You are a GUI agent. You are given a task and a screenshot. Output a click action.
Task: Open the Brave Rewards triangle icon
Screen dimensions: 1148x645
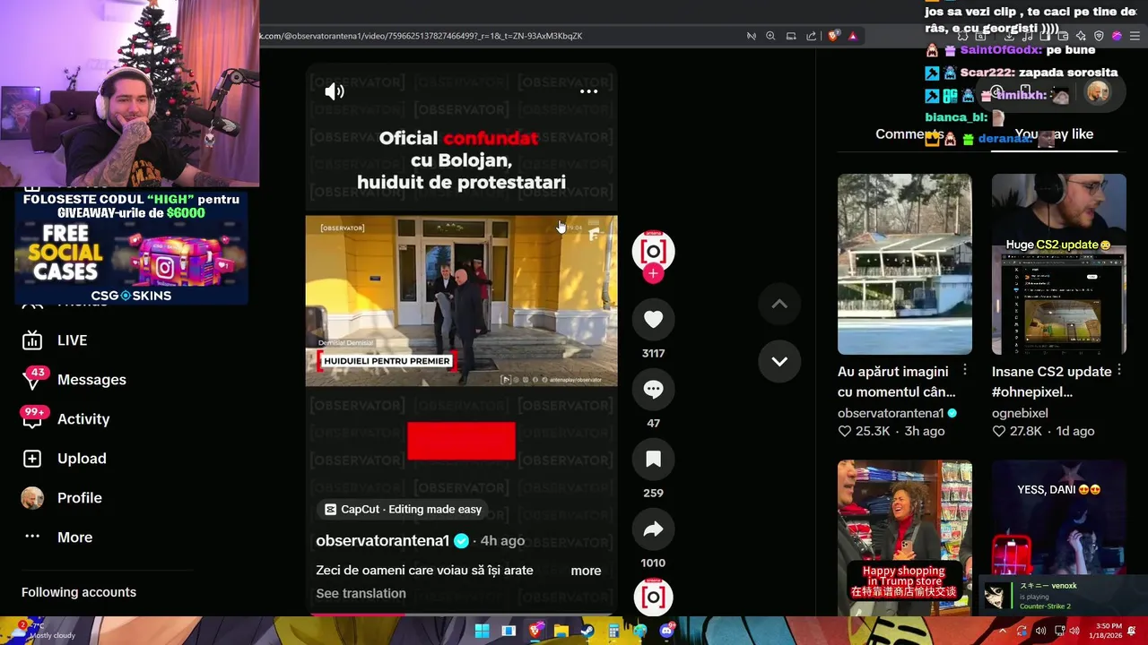[x=853, y=36]
